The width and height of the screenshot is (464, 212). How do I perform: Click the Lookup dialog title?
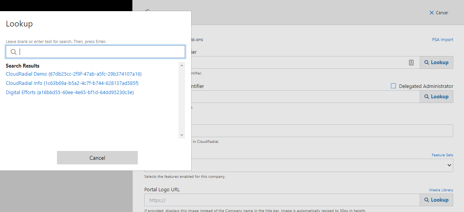(x=19, y=24)
